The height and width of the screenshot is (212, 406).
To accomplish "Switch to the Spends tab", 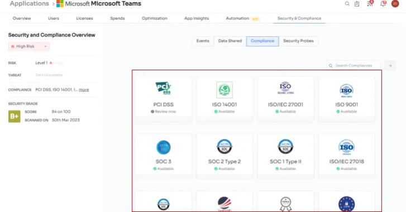I will pos(117,18).
